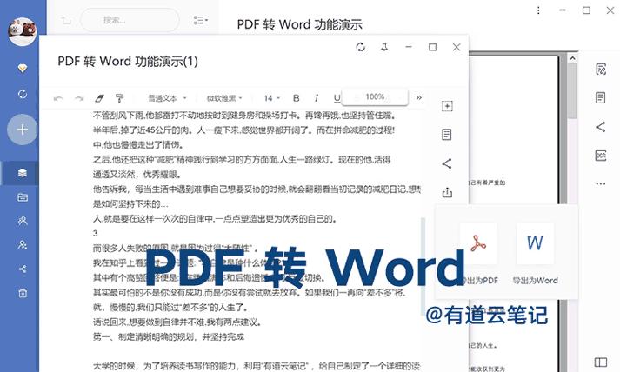Click the sync icon in the left sidebar
The width and height of the screenshot is (620, 372).
coord(23,94)
